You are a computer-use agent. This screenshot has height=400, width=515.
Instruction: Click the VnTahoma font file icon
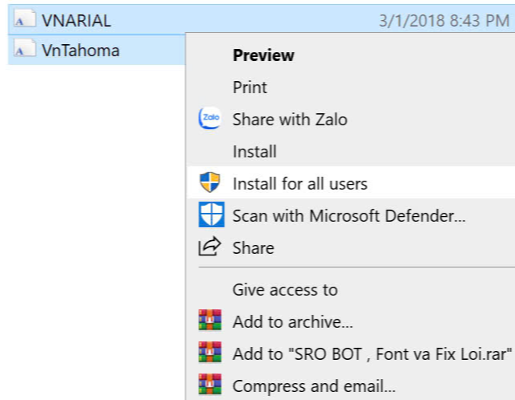(25, 48)
